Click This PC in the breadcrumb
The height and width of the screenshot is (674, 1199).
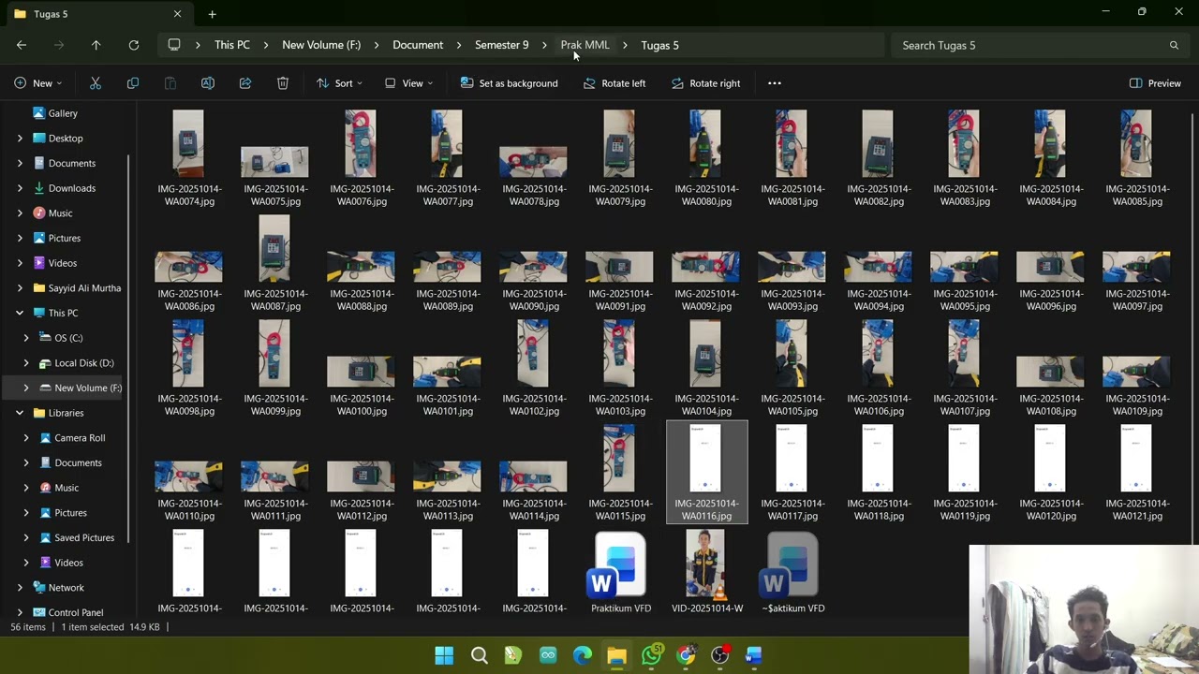coord(232,45)
